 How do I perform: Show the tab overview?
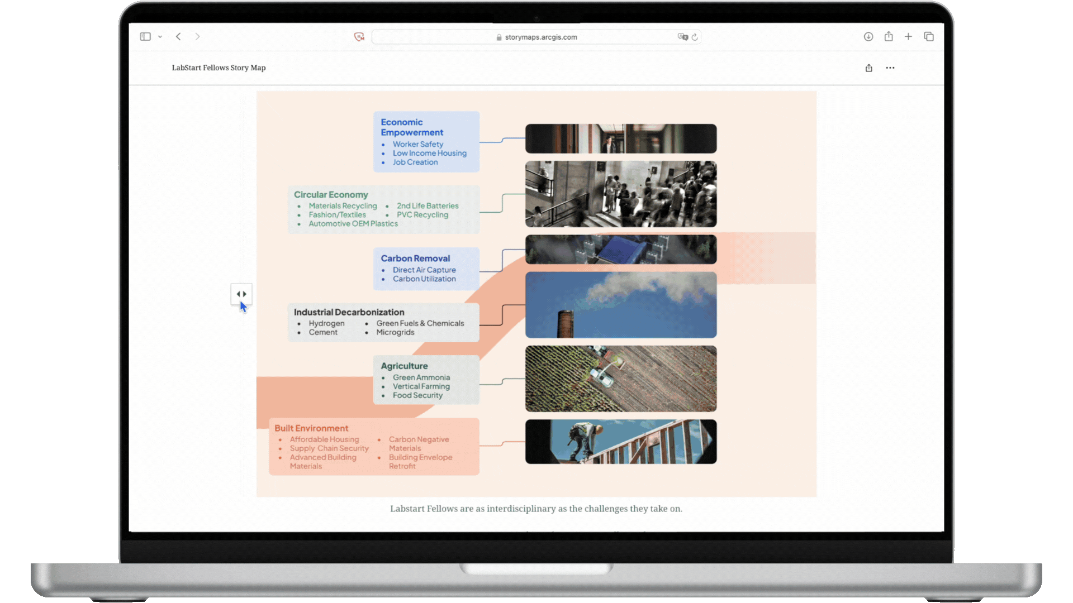(x=929, y=37)
